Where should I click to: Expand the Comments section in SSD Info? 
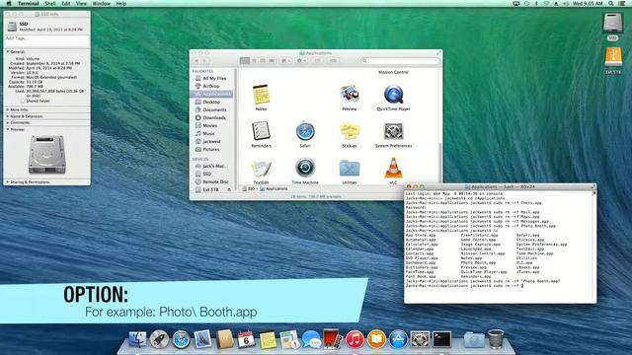8,122
